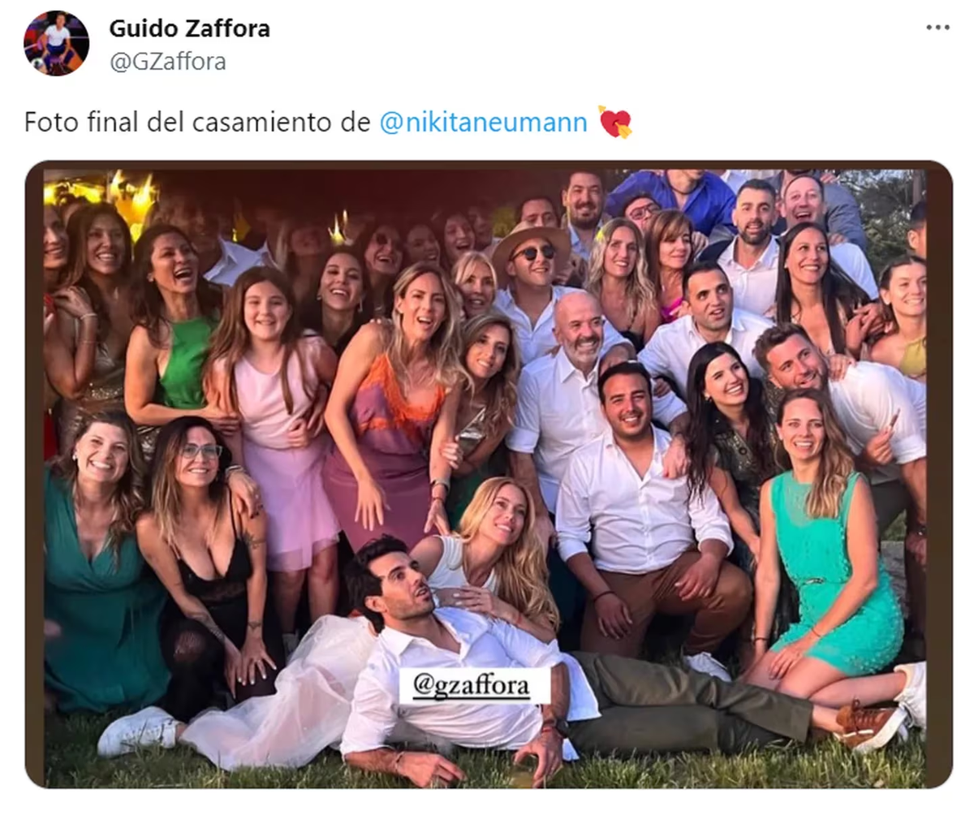Select the tweet text 'Foto final del casamiento de'

point(198,123)
